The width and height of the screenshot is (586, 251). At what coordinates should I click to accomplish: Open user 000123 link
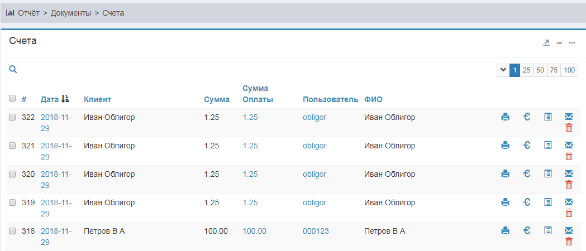(x=315, y=231)
